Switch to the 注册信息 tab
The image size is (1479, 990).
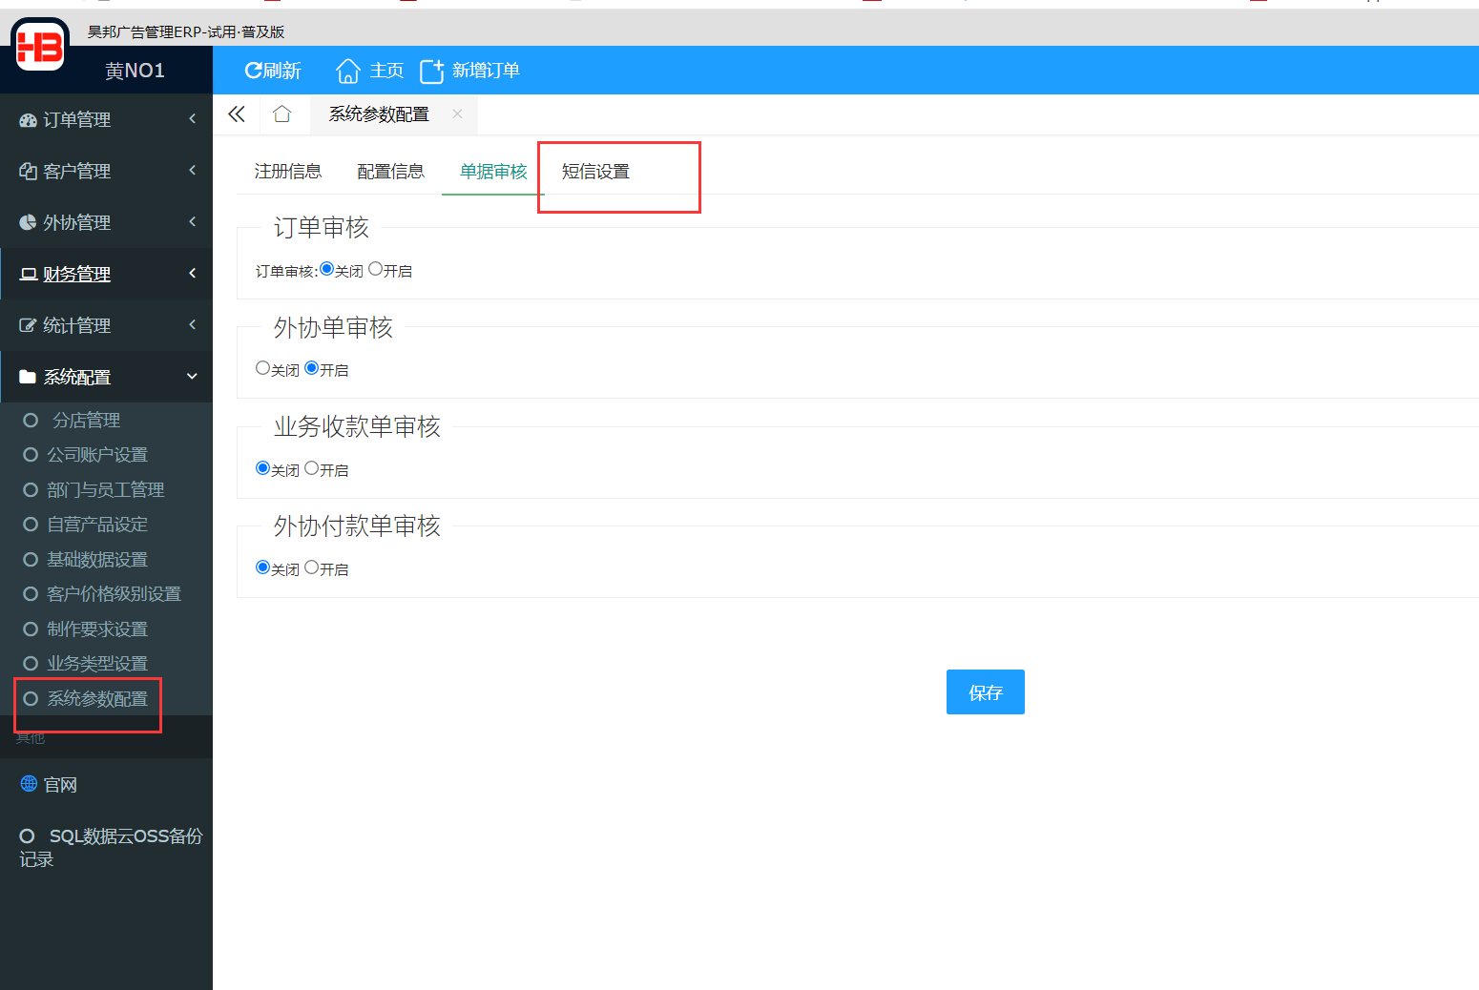point(288,172)
